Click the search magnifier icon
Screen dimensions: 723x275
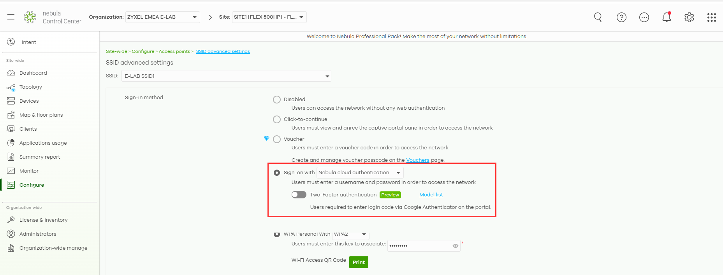point(598,17)
